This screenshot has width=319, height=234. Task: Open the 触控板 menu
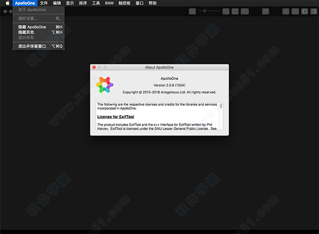click(124, 3)
